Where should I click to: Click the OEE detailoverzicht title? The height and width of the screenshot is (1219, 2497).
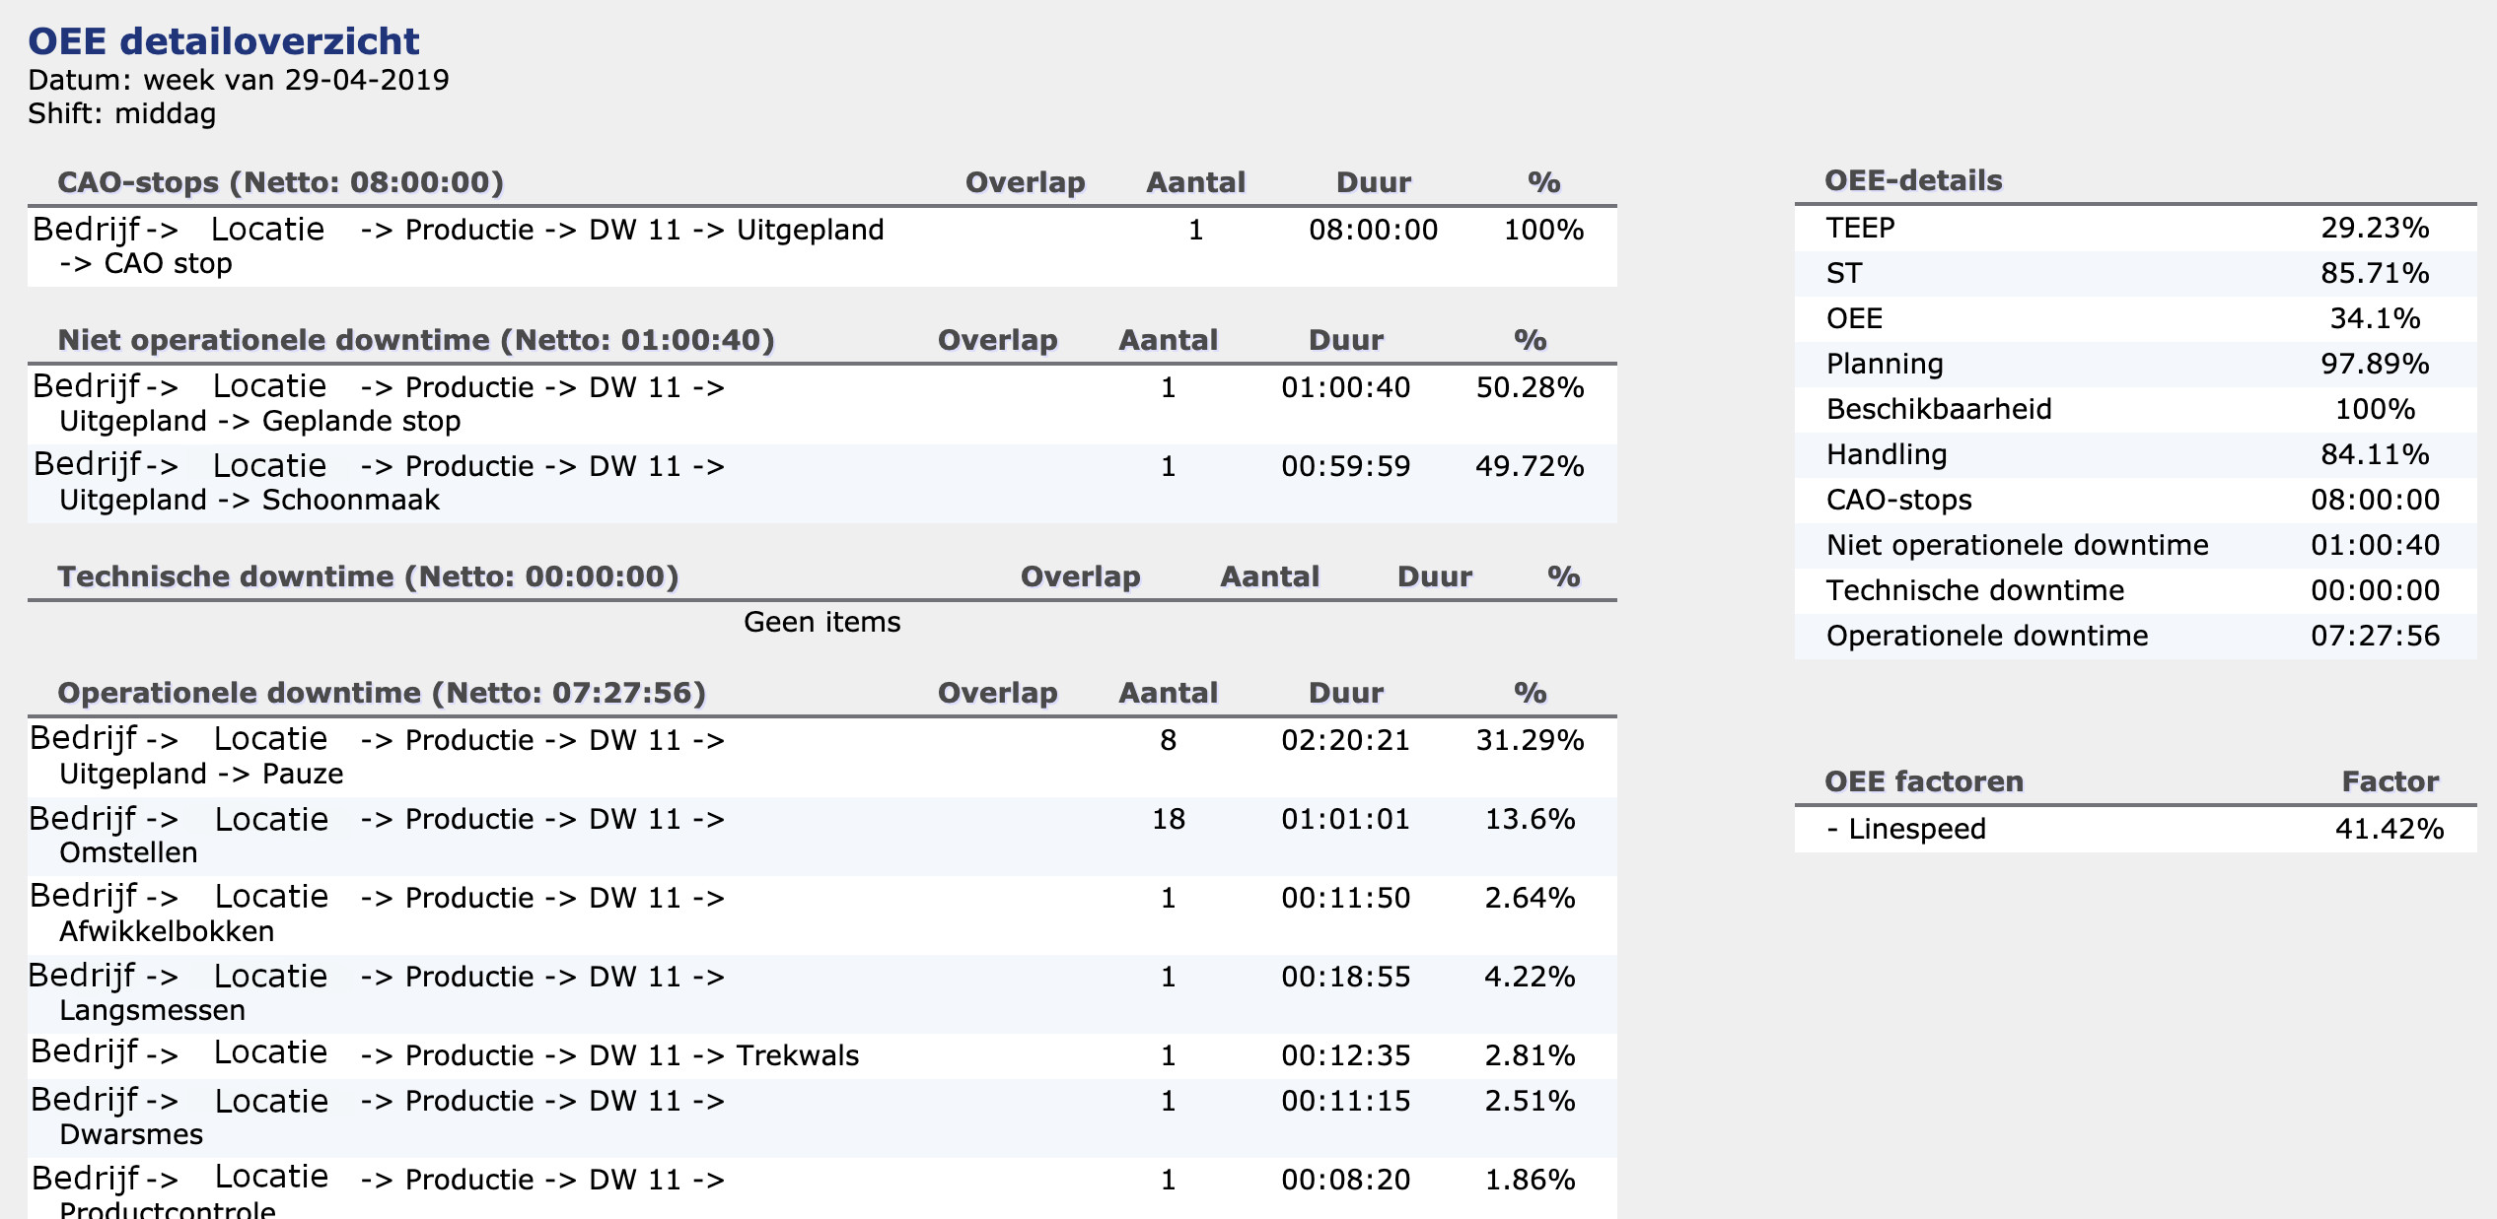coord(224,41)
